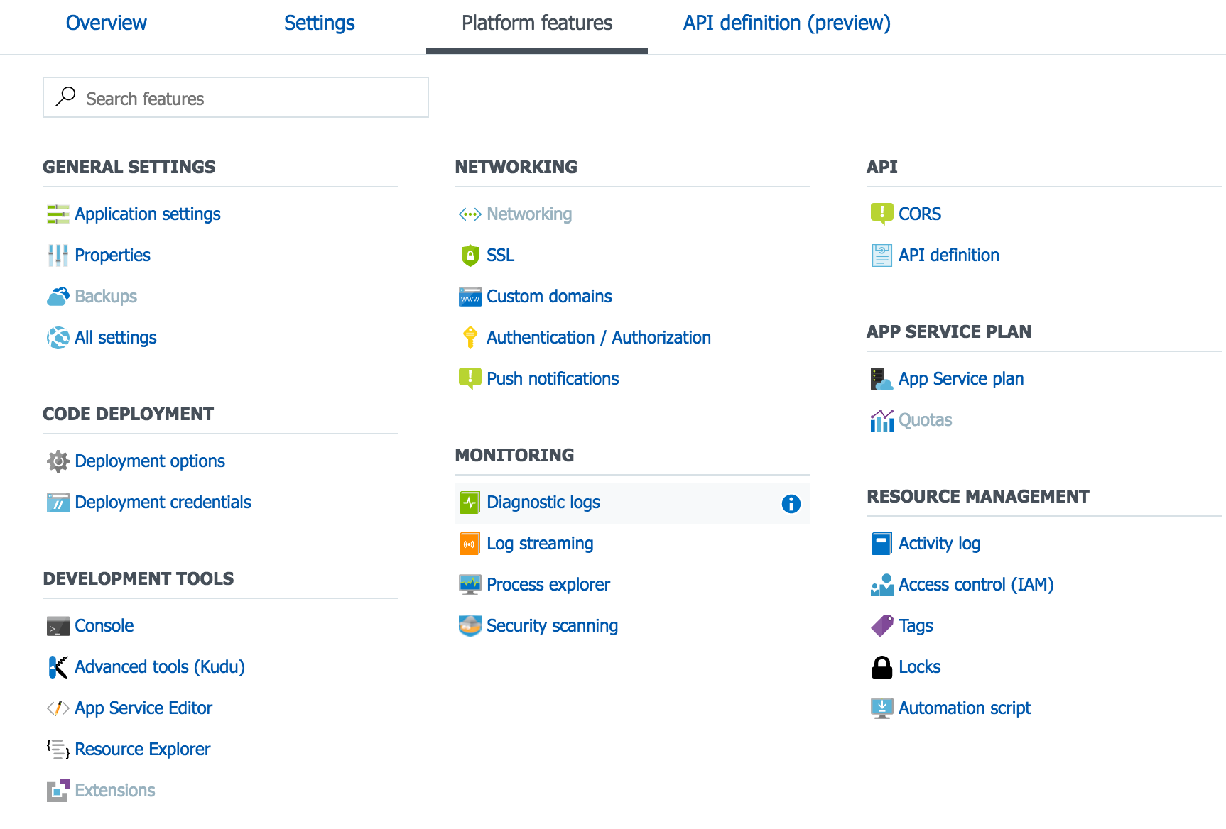Open the Log streaming link

(540, 544)
